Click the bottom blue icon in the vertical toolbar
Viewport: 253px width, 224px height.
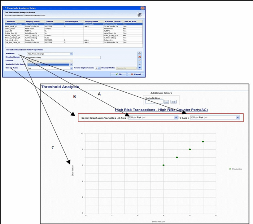point(139,68)
